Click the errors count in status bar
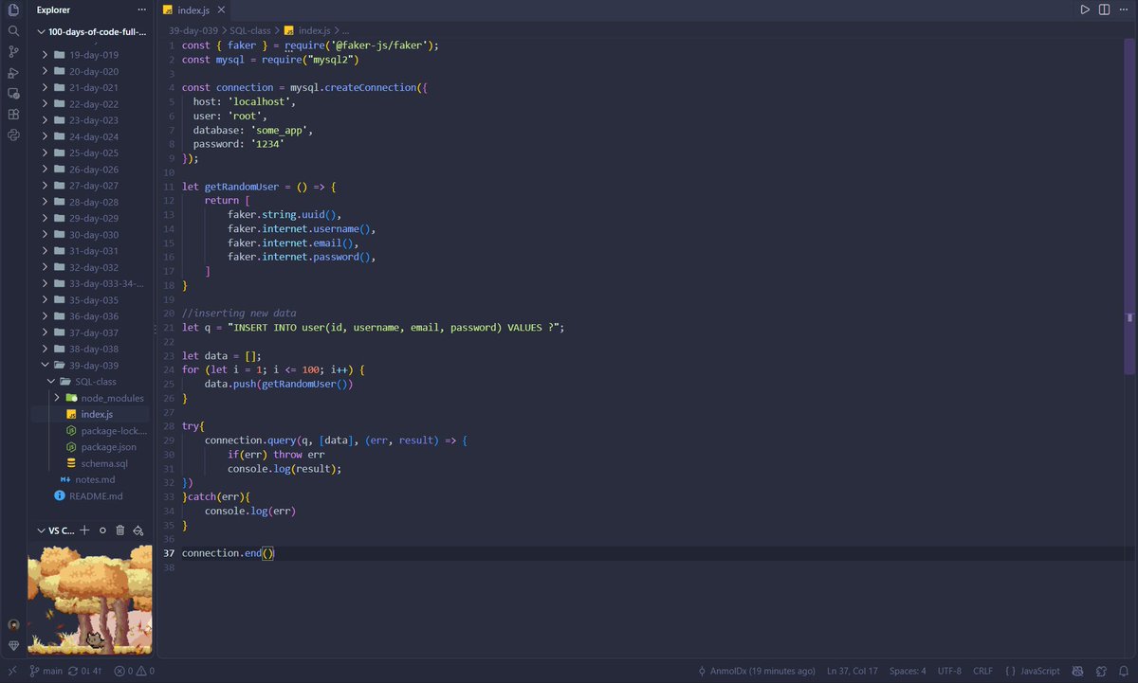 (123, 671)
